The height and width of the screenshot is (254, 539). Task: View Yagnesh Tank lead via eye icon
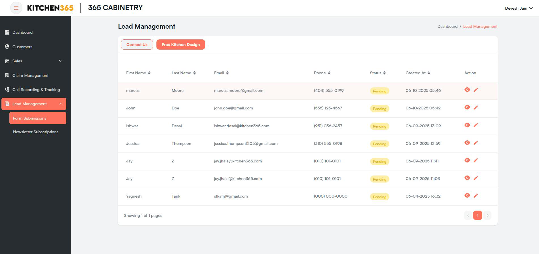click(467, 195)
